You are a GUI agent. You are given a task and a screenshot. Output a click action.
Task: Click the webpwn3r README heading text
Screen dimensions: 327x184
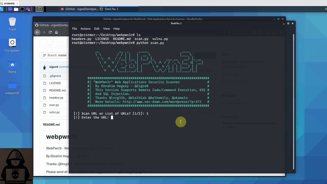[62, 137]
